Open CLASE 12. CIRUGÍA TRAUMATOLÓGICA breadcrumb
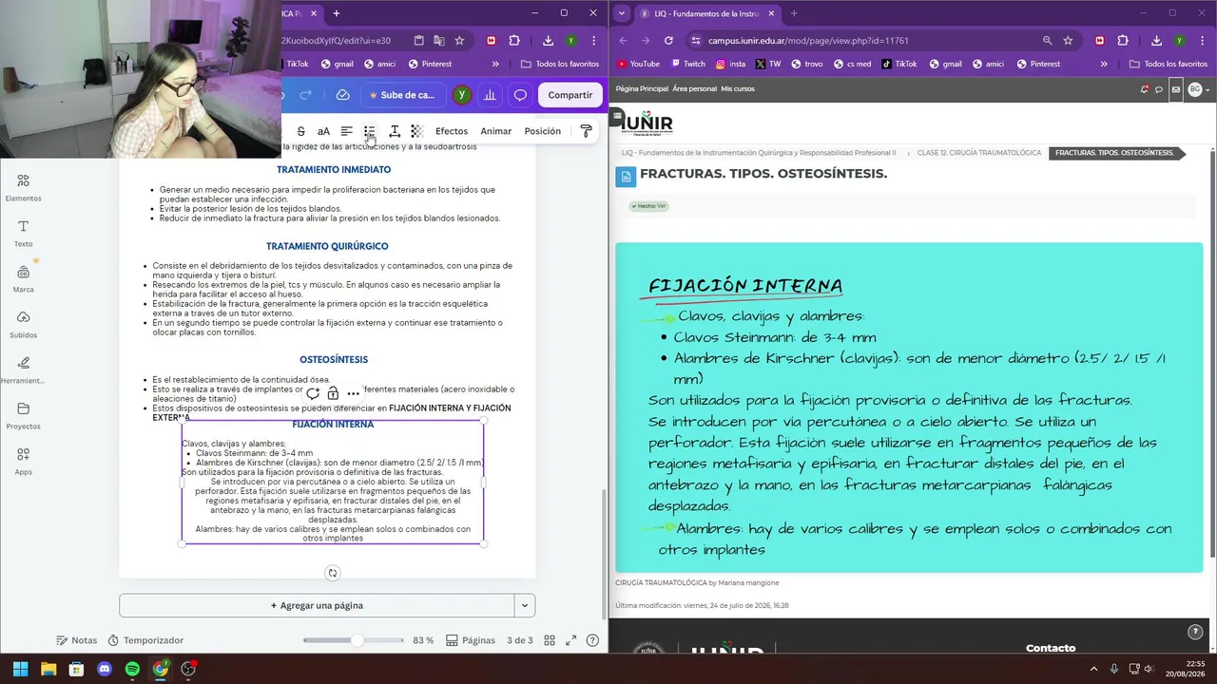1217x684 pixels. [978, 153]
